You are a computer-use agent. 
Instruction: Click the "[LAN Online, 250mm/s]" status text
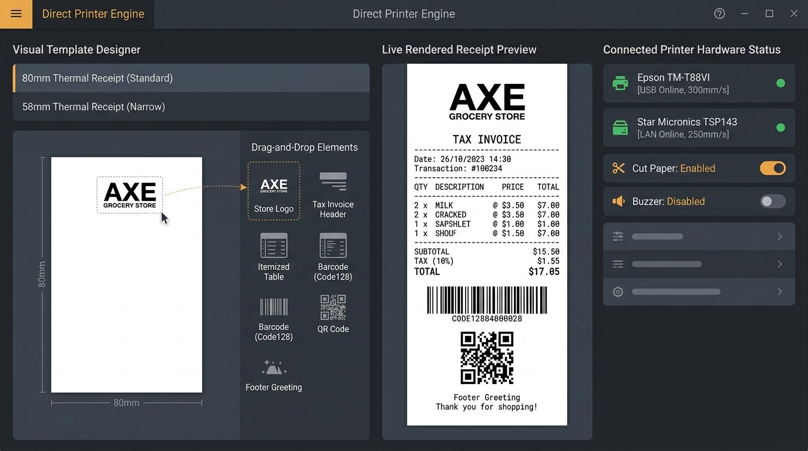coord(683,134)
